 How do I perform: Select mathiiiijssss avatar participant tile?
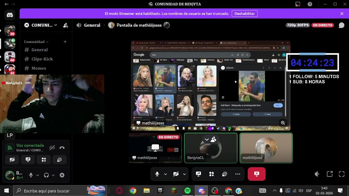pyautogui.click(x=266, y=148)
